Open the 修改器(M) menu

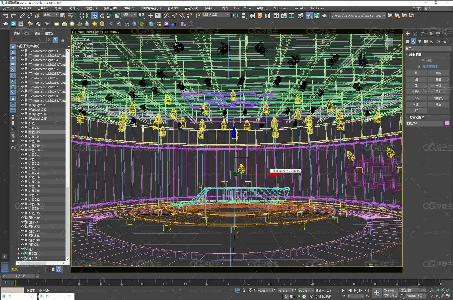click(x=110, y=8)
